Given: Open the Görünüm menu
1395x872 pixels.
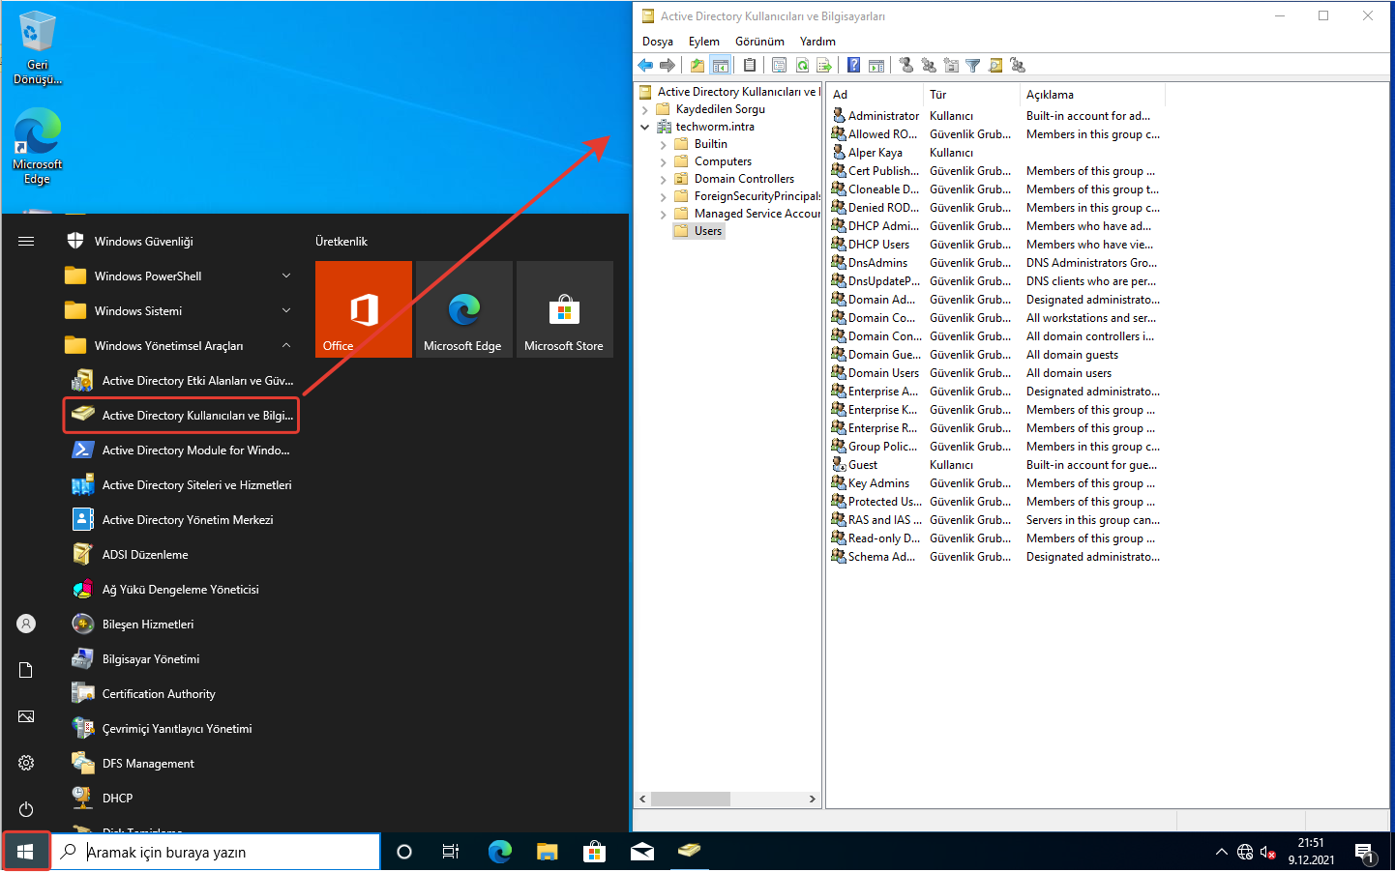Looking at the screenshot, I should coord(758,42).
